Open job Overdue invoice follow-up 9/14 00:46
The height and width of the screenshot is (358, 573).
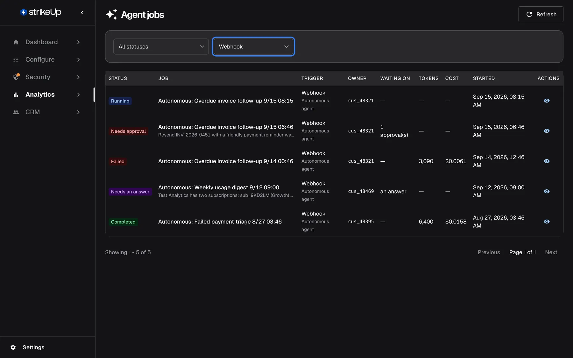pos(226,161)
